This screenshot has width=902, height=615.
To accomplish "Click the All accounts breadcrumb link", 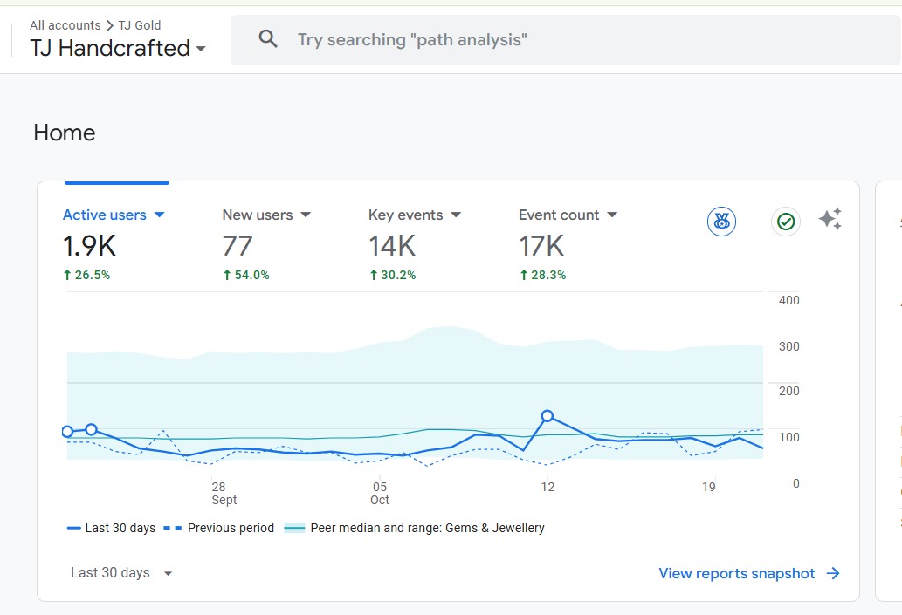I will click(x=65, y=25).
